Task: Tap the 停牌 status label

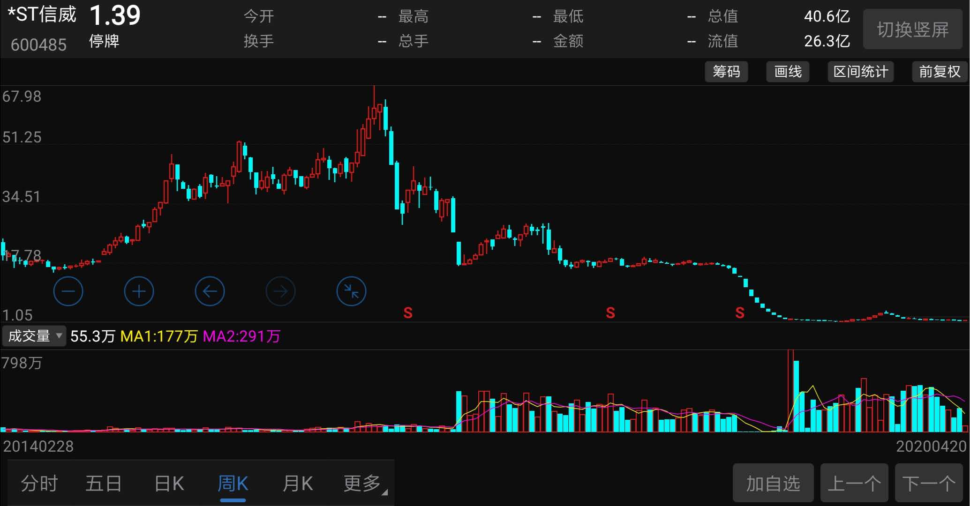Action: coord(104,41)
